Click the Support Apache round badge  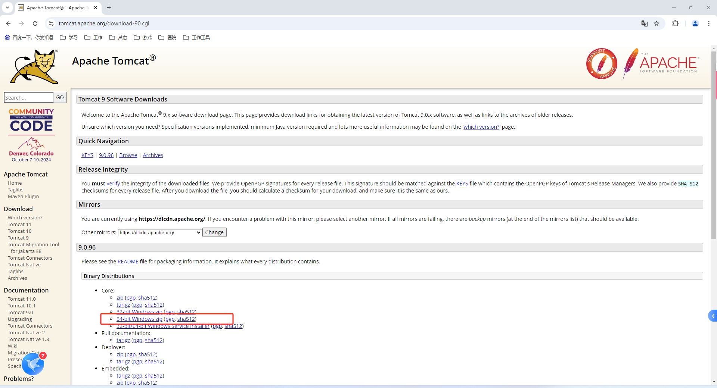[x=602, y=63]
